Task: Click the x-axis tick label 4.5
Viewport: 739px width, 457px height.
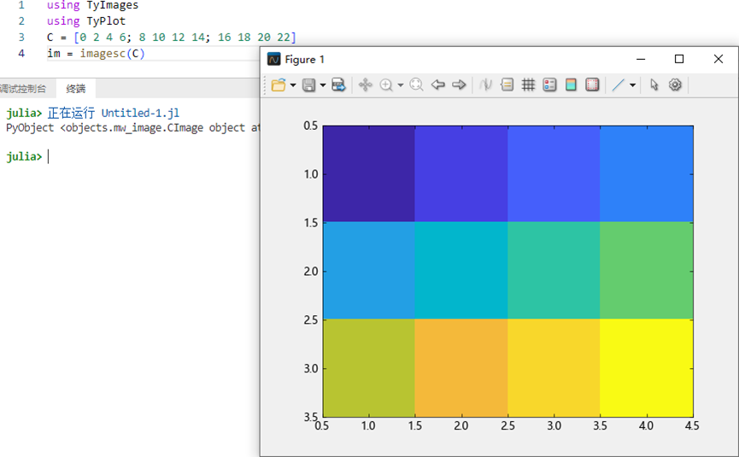Action: [x=692, y=426]
